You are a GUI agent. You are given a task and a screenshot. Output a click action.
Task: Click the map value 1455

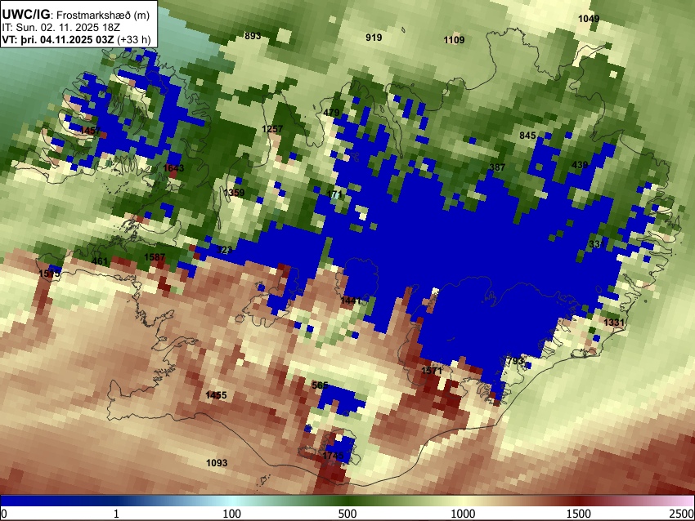(x=216, y=395)
